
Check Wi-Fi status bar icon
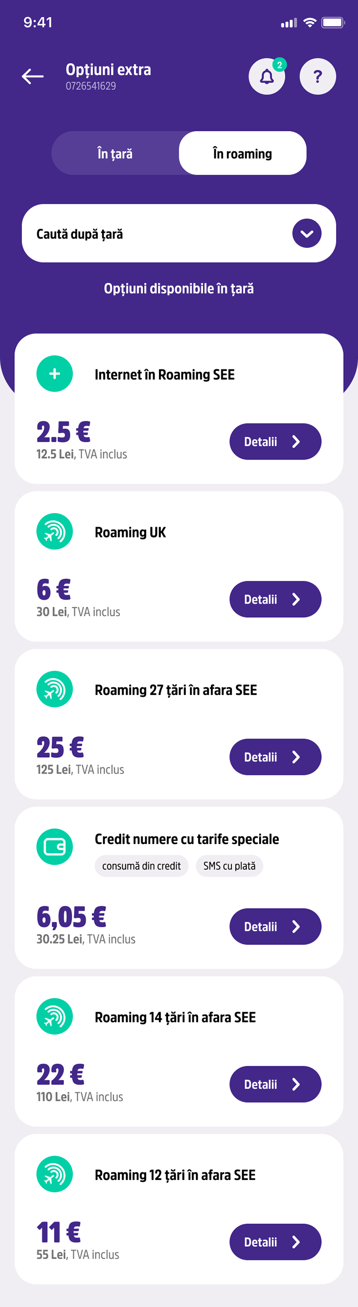tap(309, 22)
